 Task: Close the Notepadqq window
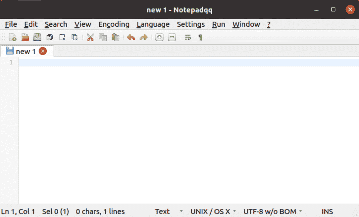click(350, 10)
